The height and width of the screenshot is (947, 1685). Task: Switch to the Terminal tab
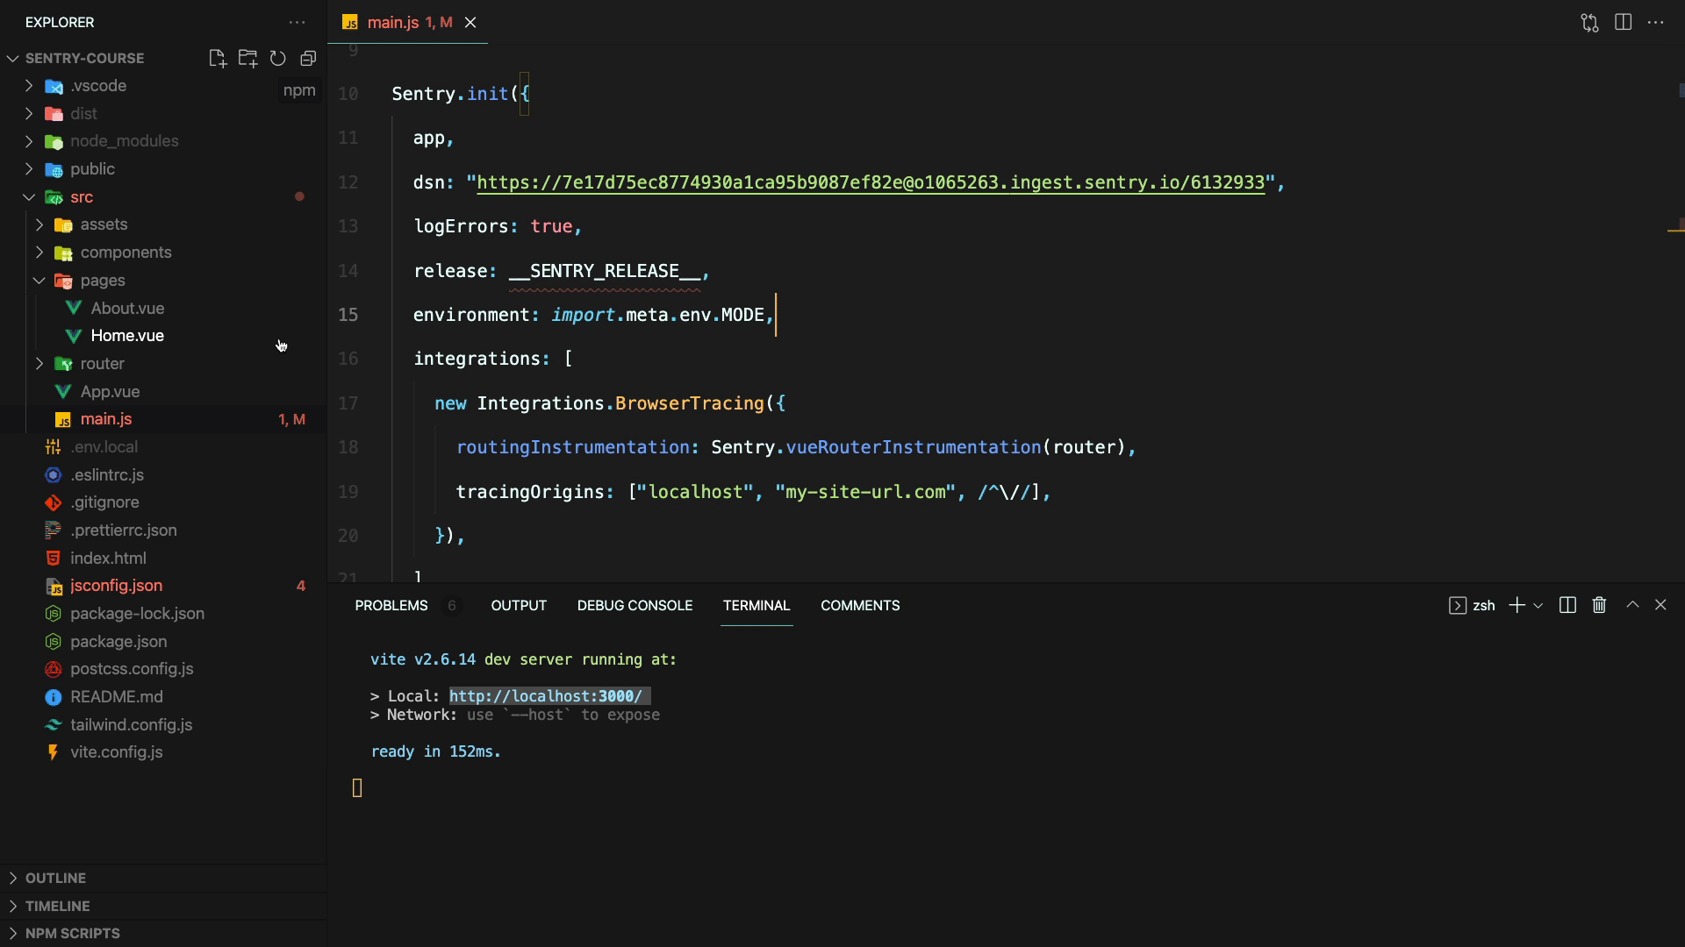click(x=756, y=605)
